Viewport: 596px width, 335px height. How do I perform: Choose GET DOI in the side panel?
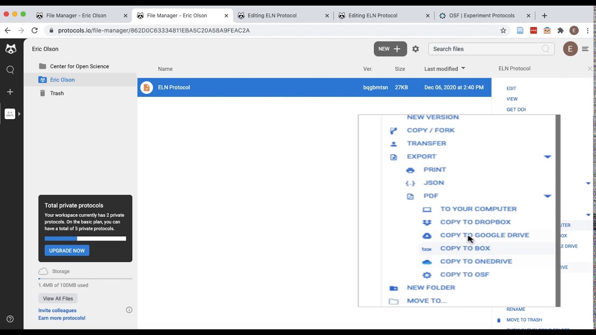point(516,110)
